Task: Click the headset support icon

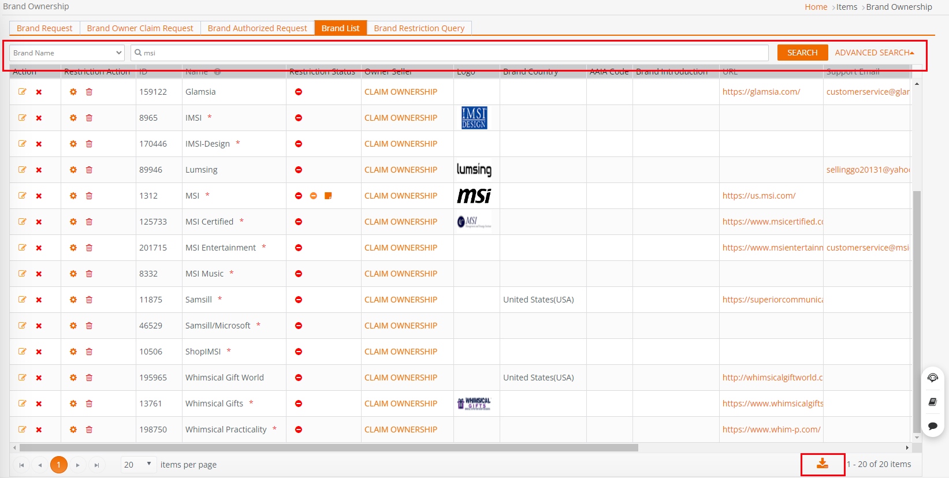Action: pyautogui.click(x=933, y=378)
